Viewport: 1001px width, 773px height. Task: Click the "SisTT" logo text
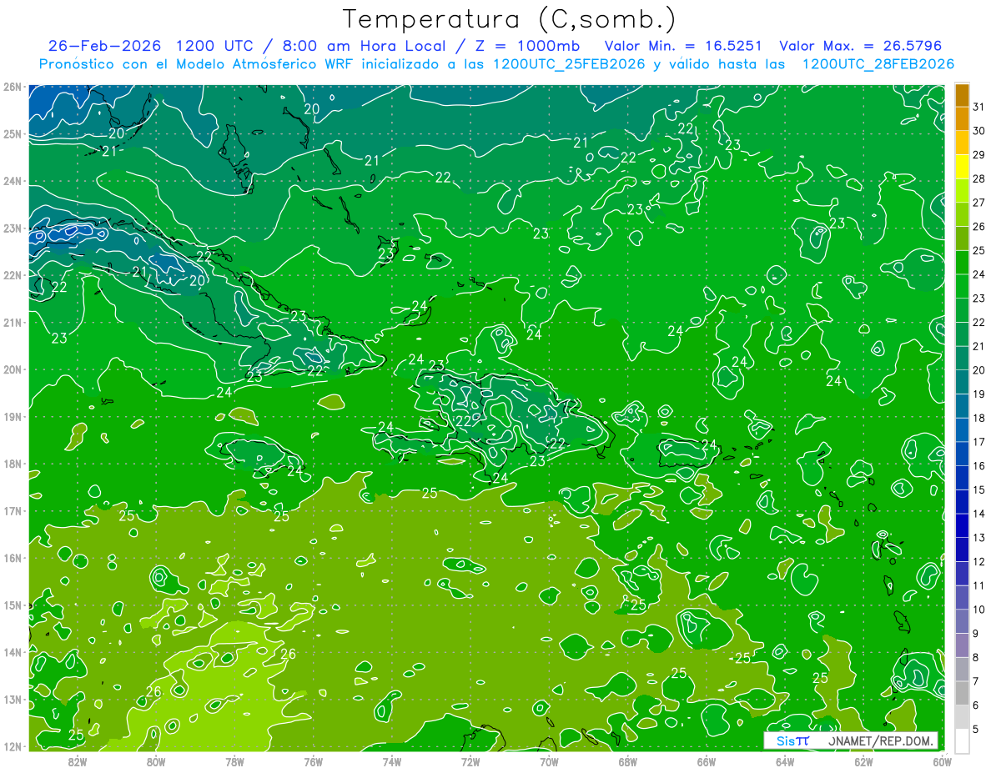[792, 740]
